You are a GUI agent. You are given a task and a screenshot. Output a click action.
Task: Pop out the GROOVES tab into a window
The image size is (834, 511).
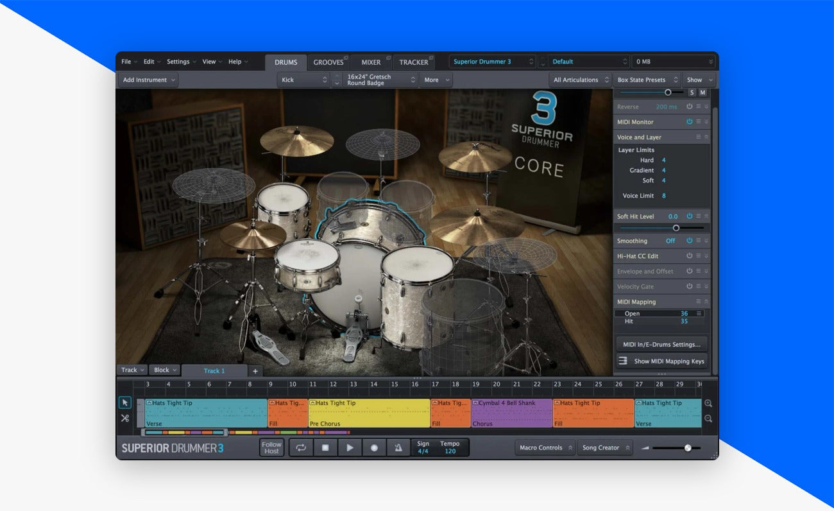click(346, 58)
